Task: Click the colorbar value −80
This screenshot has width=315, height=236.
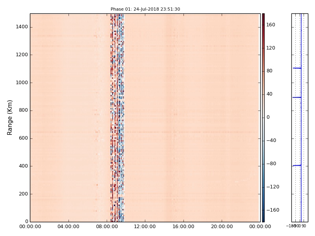Action: 271,164
